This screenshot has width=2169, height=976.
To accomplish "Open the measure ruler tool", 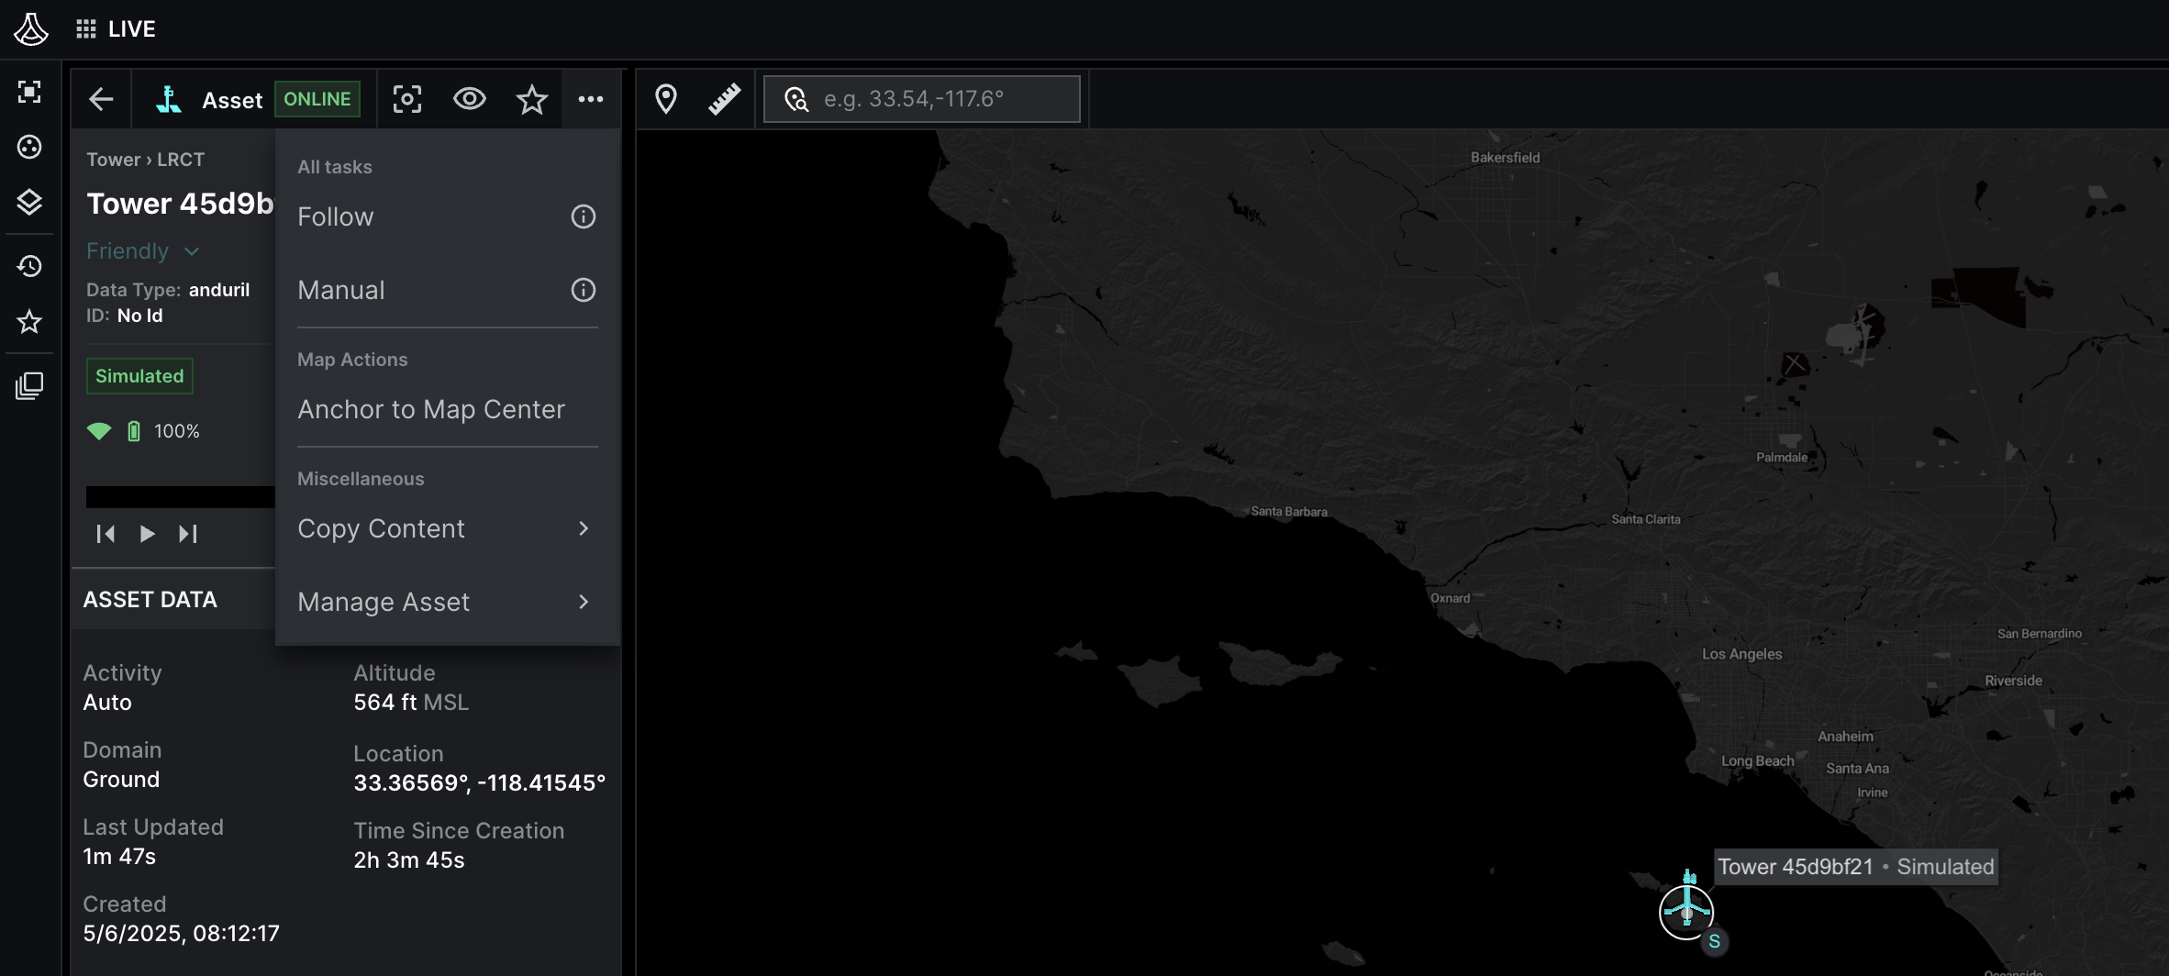I will (x=724, y=97).
